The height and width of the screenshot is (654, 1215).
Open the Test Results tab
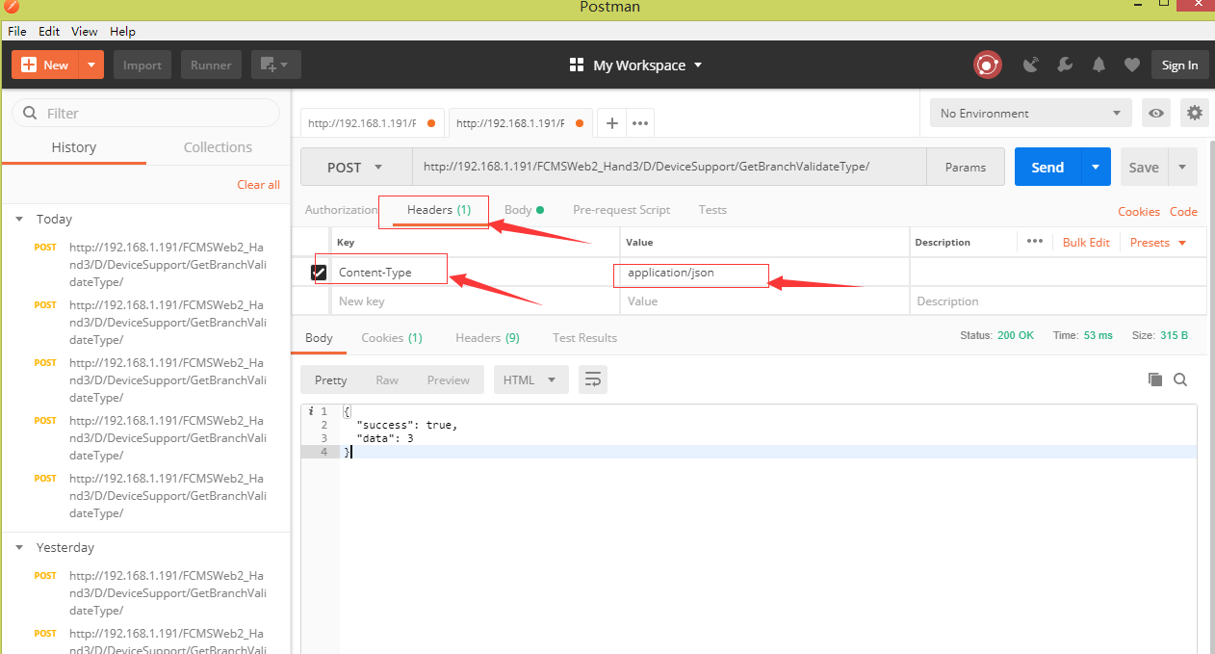[584, 337]
